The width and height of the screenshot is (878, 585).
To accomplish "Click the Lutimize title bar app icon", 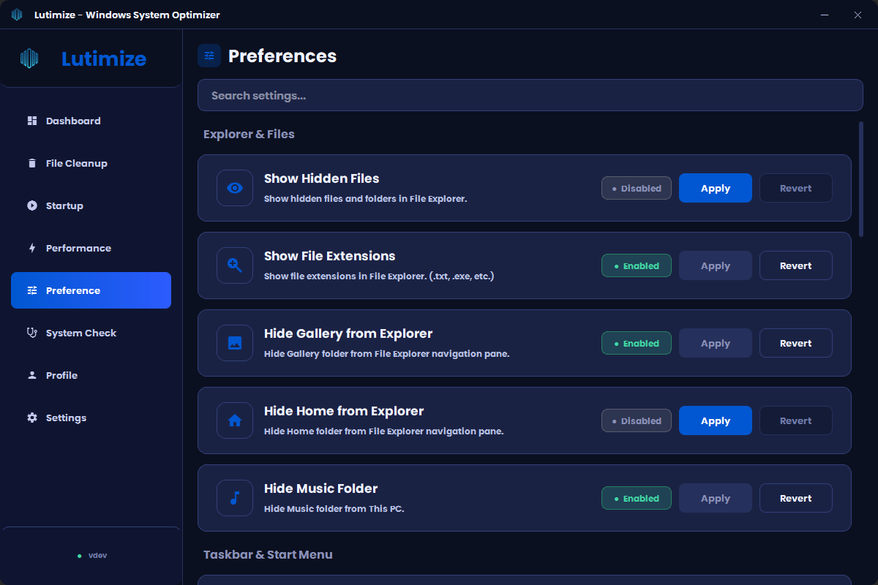I will (17, 15).
